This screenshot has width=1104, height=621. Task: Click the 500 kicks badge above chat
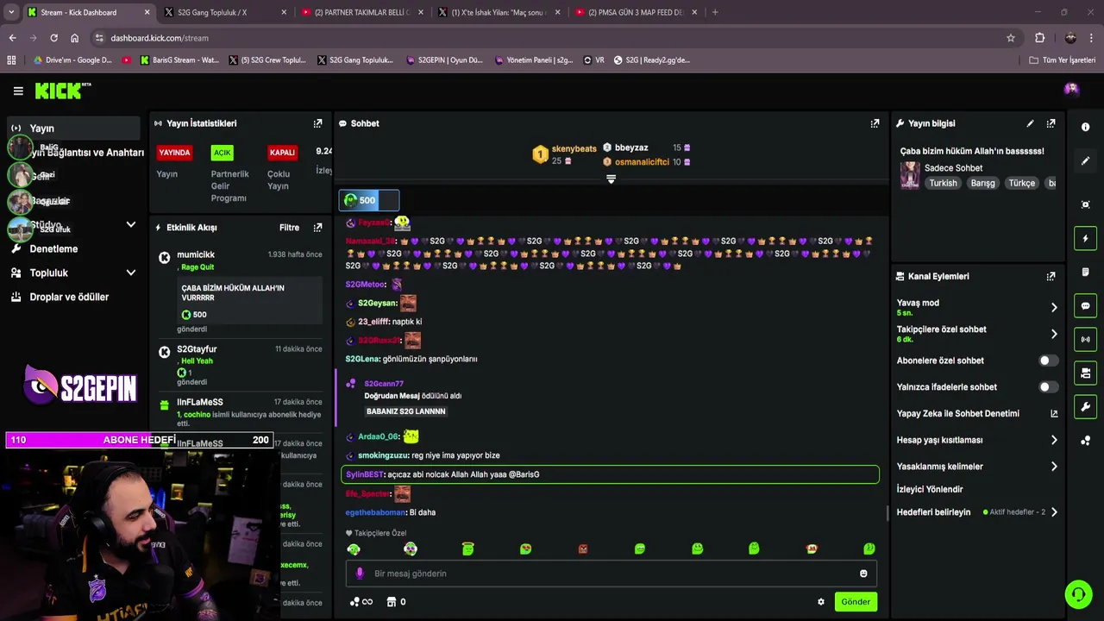coord(368,200)
